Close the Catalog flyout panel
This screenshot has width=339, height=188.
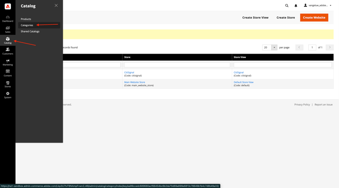click(x=56, y=5)
